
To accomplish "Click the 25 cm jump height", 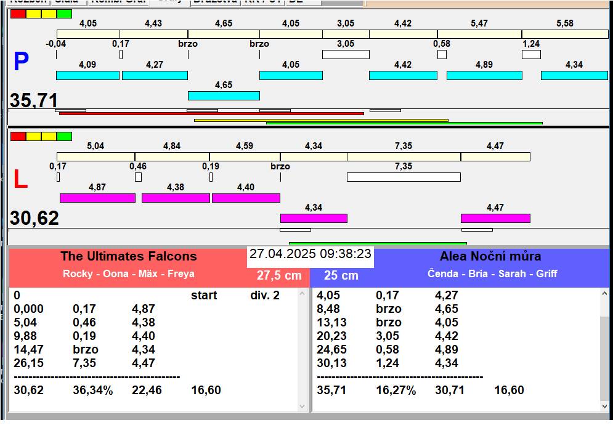I will [341, 276].
